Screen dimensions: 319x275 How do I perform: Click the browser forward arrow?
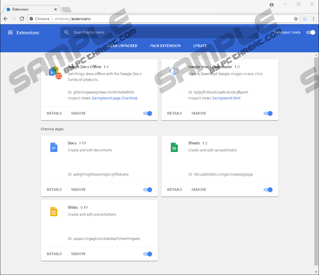coord(14,19)
